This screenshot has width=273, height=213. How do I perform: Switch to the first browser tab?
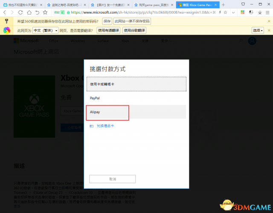23,5
